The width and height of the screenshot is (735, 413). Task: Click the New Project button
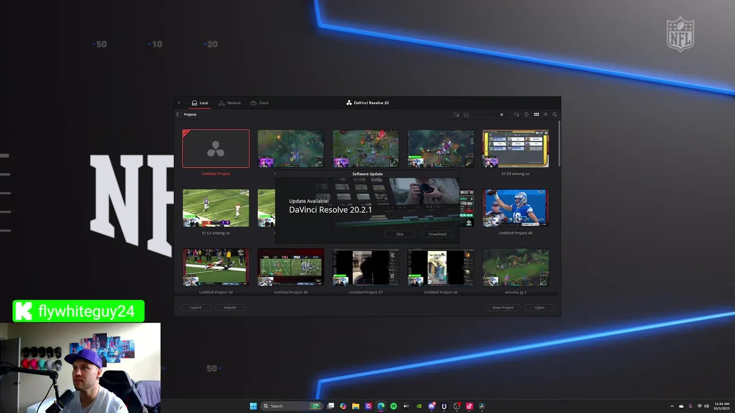pos(503,307)
